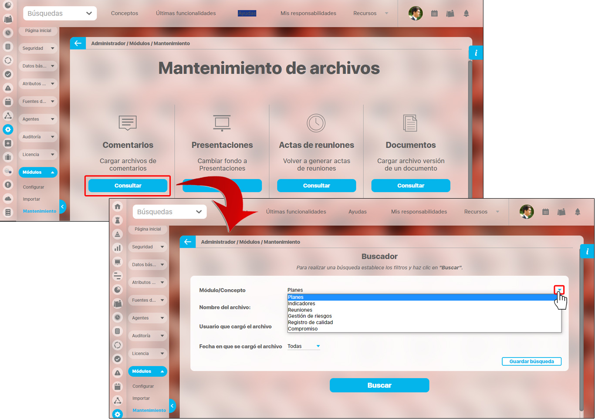Select Registro de calidad option
This screenshot has height=419, width=595.
click(310, 322)
